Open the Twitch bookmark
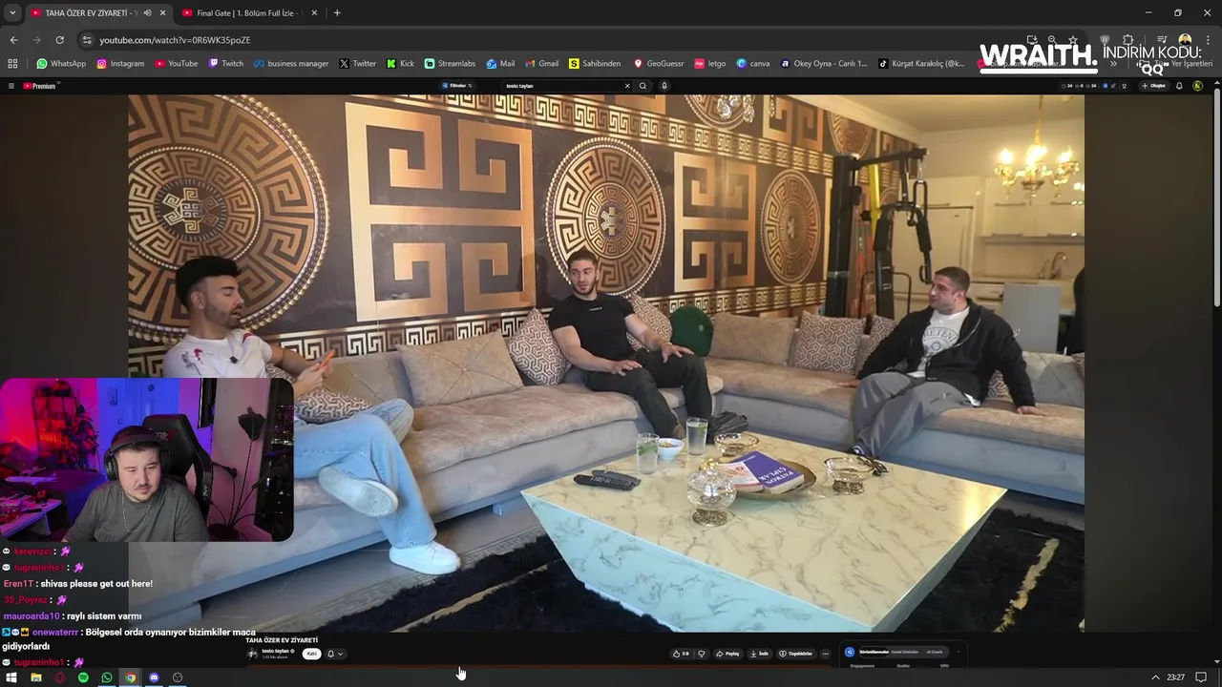 [x=225, y=64]
